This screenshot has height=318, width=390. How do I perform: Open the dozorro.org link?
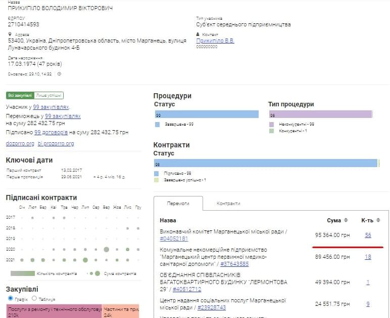20,144
